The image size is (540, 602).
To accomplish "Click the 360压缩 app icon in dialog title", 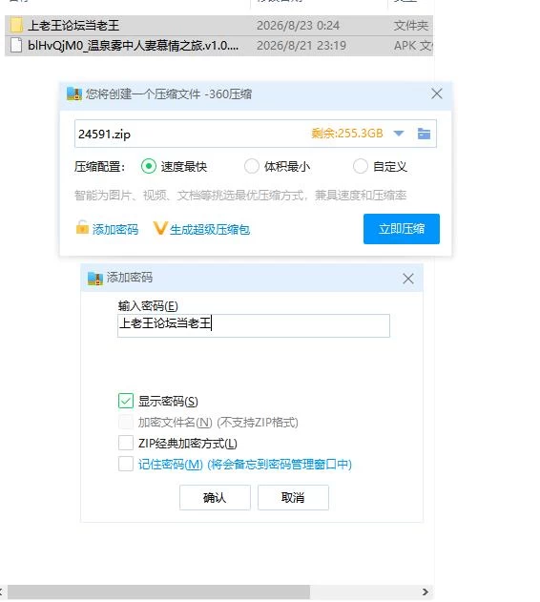I will point(74,93).
